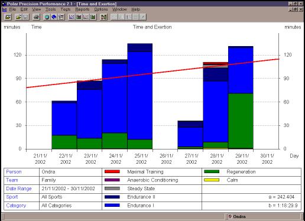The width and height of the screenshot is (305, 221).
Task: Open the View menu
Action: pos(36,9)
